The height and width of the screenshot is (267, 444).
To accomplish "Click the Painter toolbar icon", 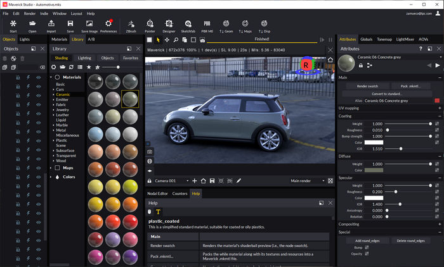I will pyautogui.click(x=150, y=24).
